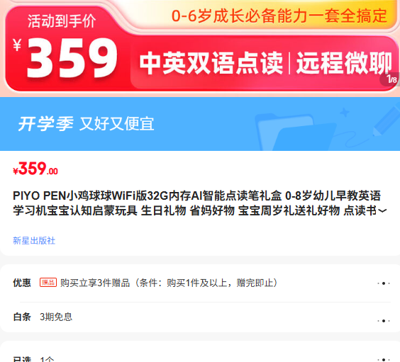Click the PIYO PEN product title text
This screenshot has height=362, width=400.
[x=197, y=203]
